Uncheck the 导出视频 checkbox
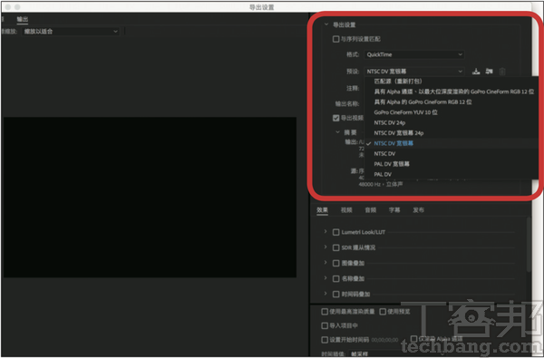This screenshot has width=544, height=358. pos(335,118)
